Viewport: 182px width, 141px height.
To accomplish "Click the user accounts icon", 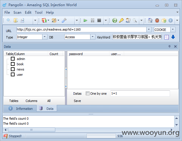I will 128,20.
